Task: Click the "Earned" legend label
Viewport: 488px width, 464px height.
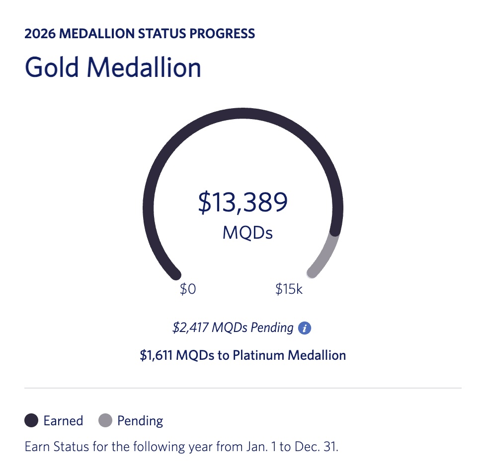Action: click(63, 421)
